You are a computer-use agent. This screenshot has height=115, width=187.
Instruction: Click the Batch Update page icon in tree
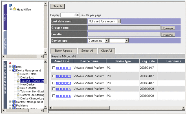18,88
